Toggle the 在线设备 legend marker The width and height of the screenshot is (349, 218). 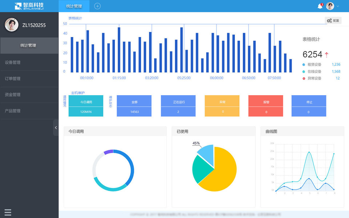coord(304,72)
